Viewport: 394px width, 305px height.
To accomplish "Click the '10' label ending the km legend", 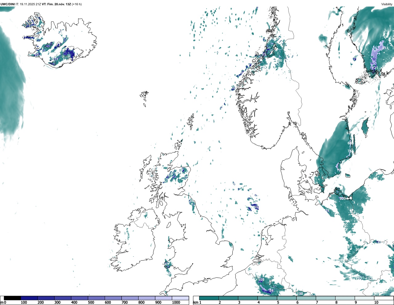I will pos(376,303).
